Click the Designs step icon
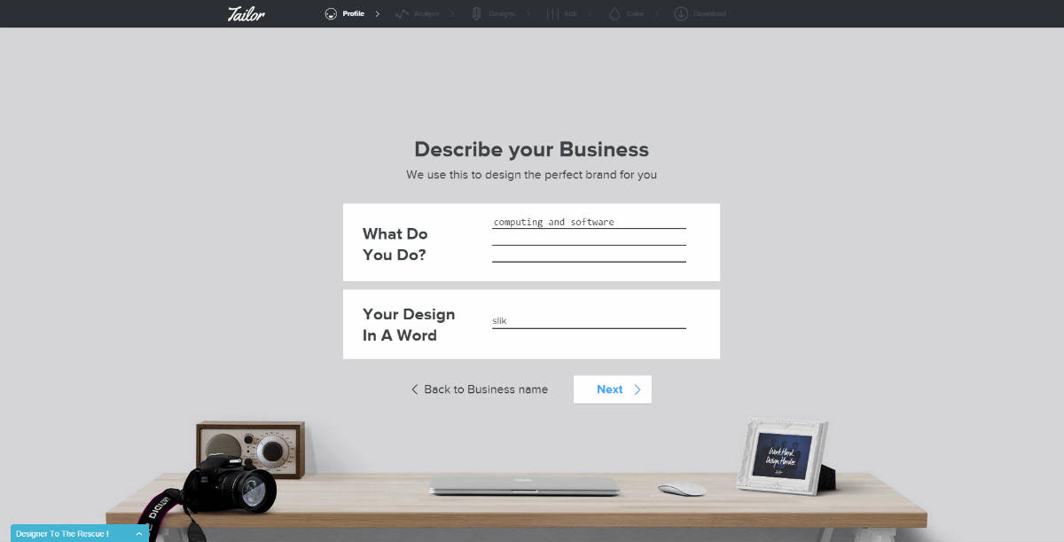 point(476,13)
